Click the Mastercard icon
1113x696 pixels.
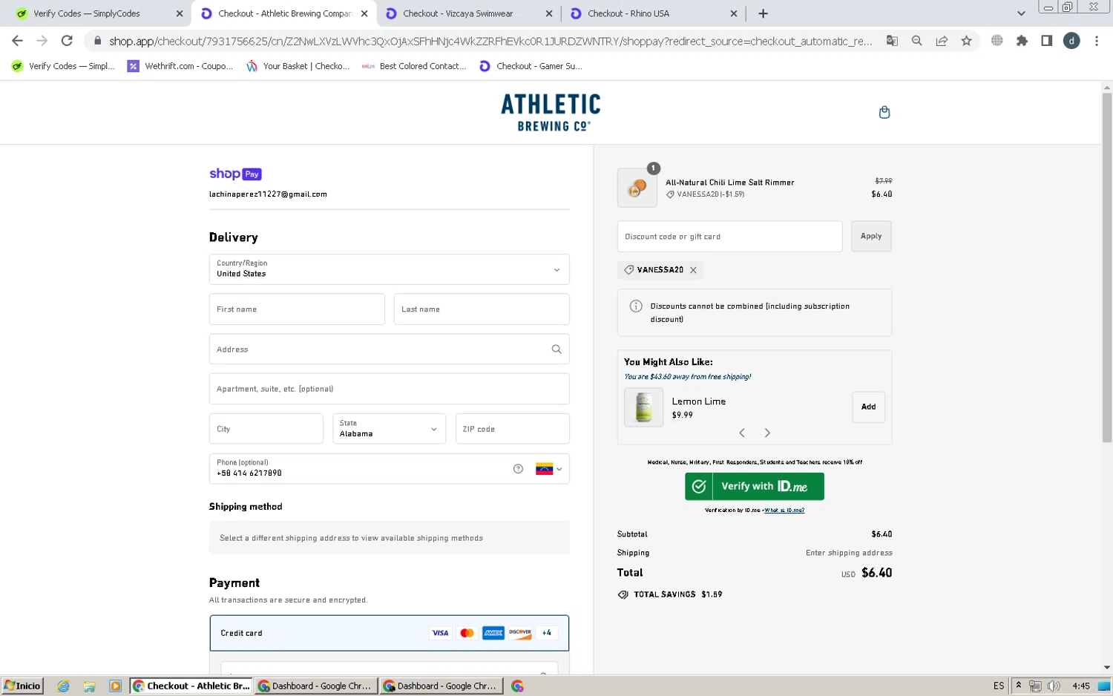[467, 633]
